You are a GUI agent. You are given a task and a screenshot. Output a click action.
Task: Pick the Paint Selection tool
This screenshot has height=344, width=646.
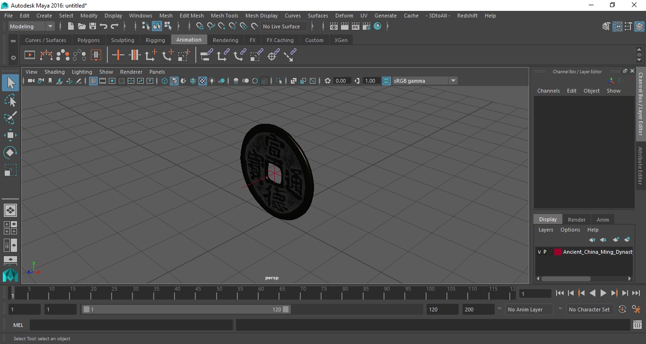(x=10, y=118)
